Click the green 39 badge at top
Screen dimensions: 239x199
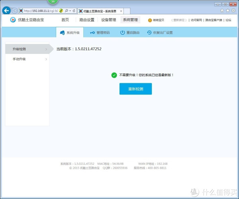pyautogui.click(x=53, y=2)
